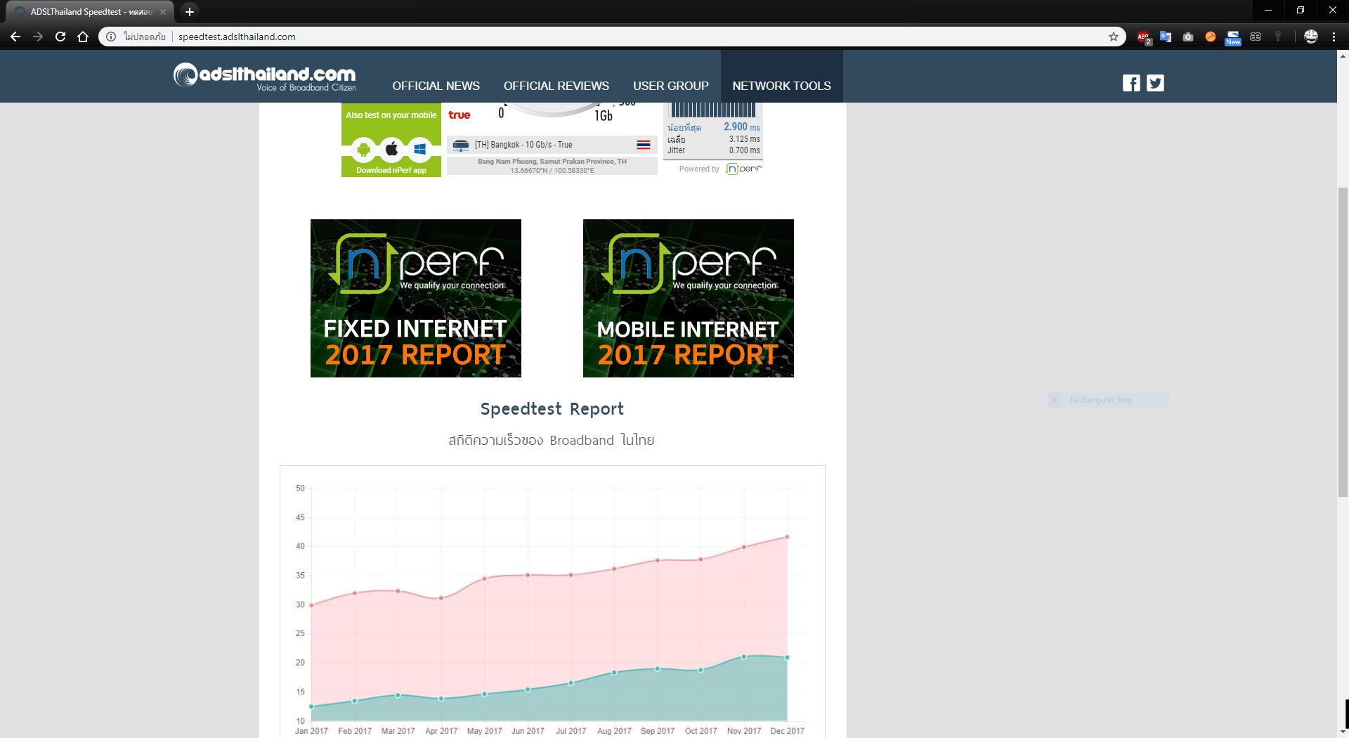Open the USER GROUP menu
Image resolution: width=1349 pixels, height=738 pixels.
671,86
